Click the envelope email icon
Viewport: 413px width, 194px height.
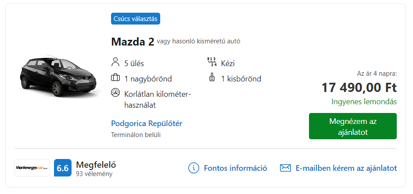coord(285,168)
